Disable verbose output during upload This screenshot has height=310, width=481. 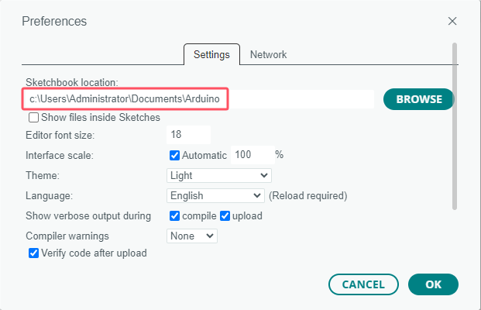pyautogui.click(x=225, y=215)
